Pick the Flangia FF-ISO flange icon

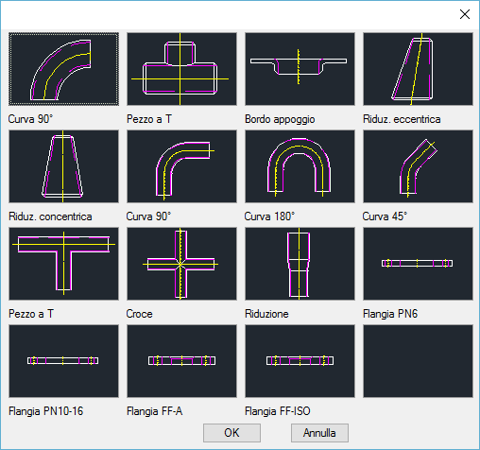[x=300, y=361]
